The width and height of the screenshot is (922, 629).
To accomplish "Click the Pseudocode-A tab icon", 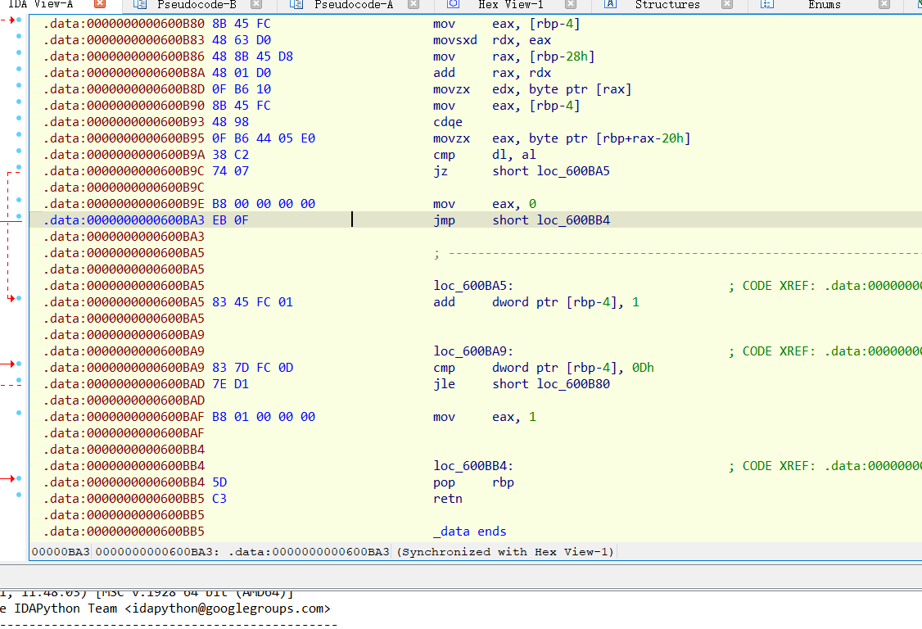I will [x=296, y=4].
